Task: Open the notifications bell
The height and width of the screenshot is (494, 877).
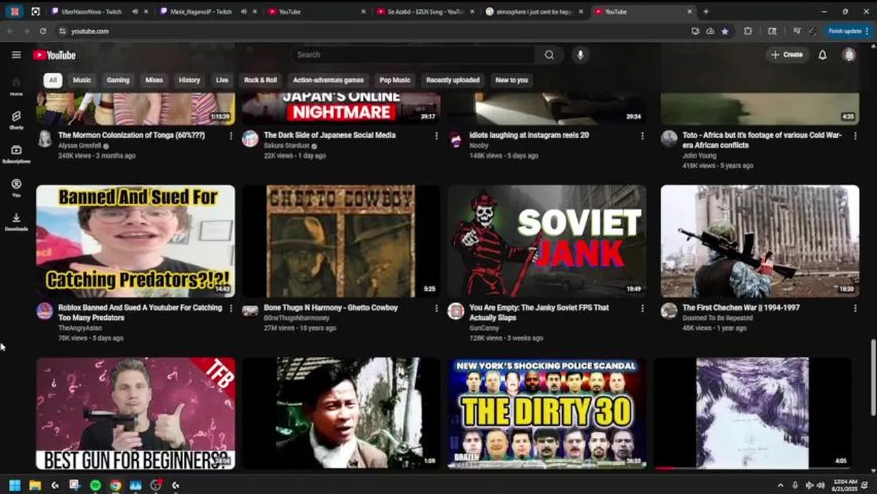Action: point(822,55)
